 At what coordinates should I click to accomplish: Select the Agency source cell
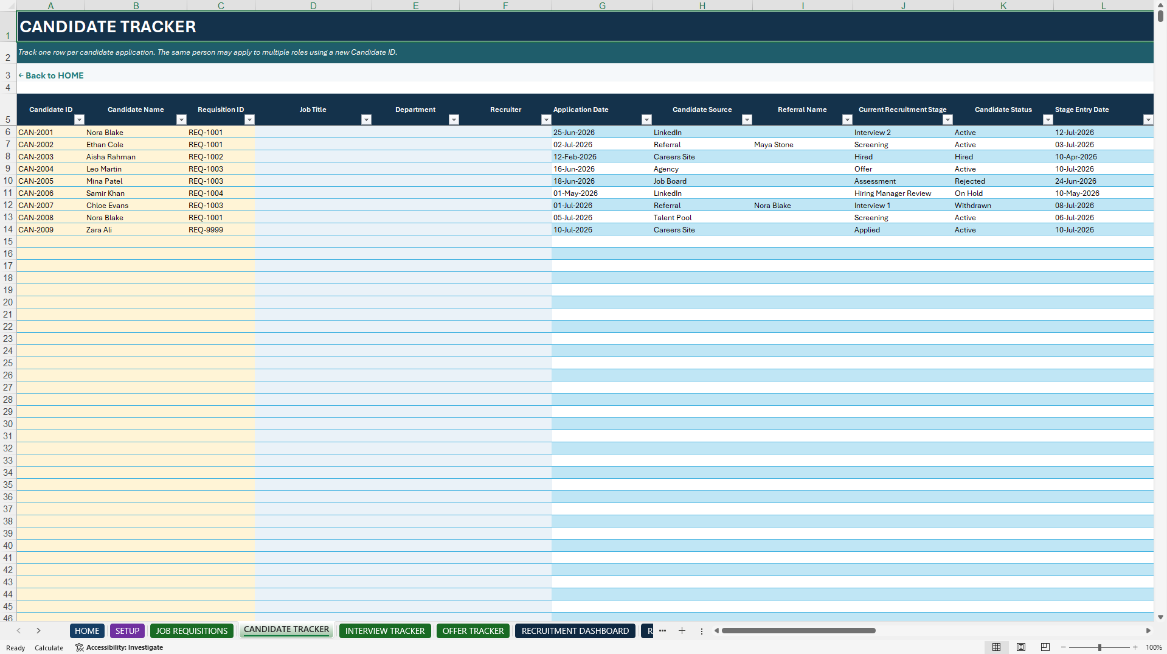pyautogui.click(x=702, y=169)
